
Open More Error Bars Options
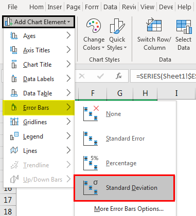(x=129, y=209)
